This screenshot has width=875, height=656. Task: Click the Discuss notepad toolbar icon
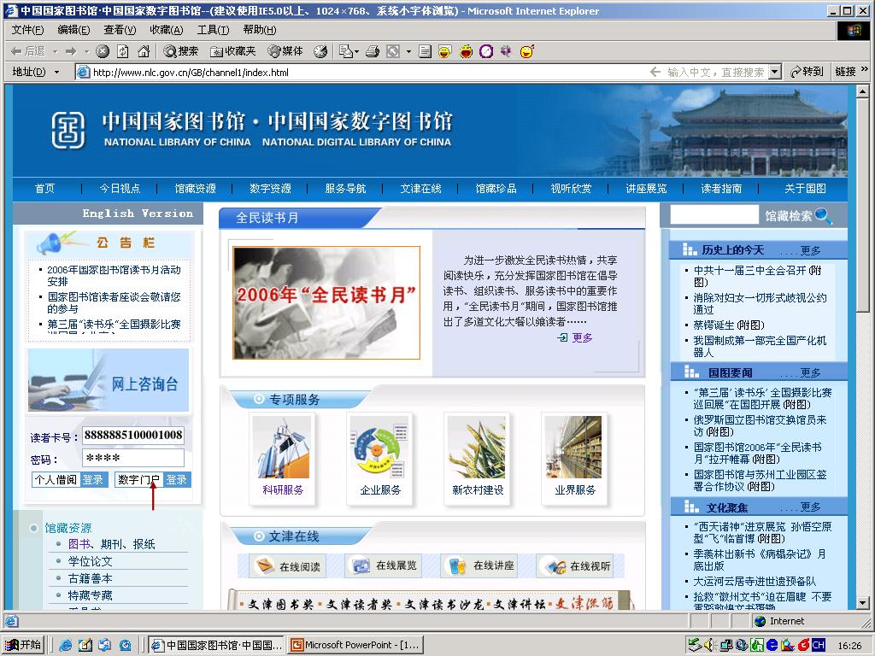[x=425, y=51]
